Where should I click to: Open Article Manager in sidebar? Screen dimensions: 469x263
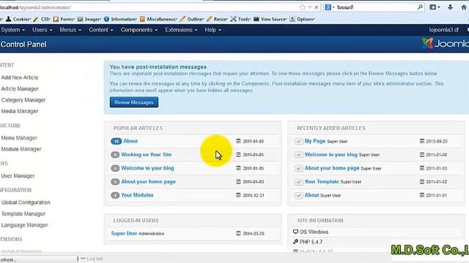click(20, 89)
